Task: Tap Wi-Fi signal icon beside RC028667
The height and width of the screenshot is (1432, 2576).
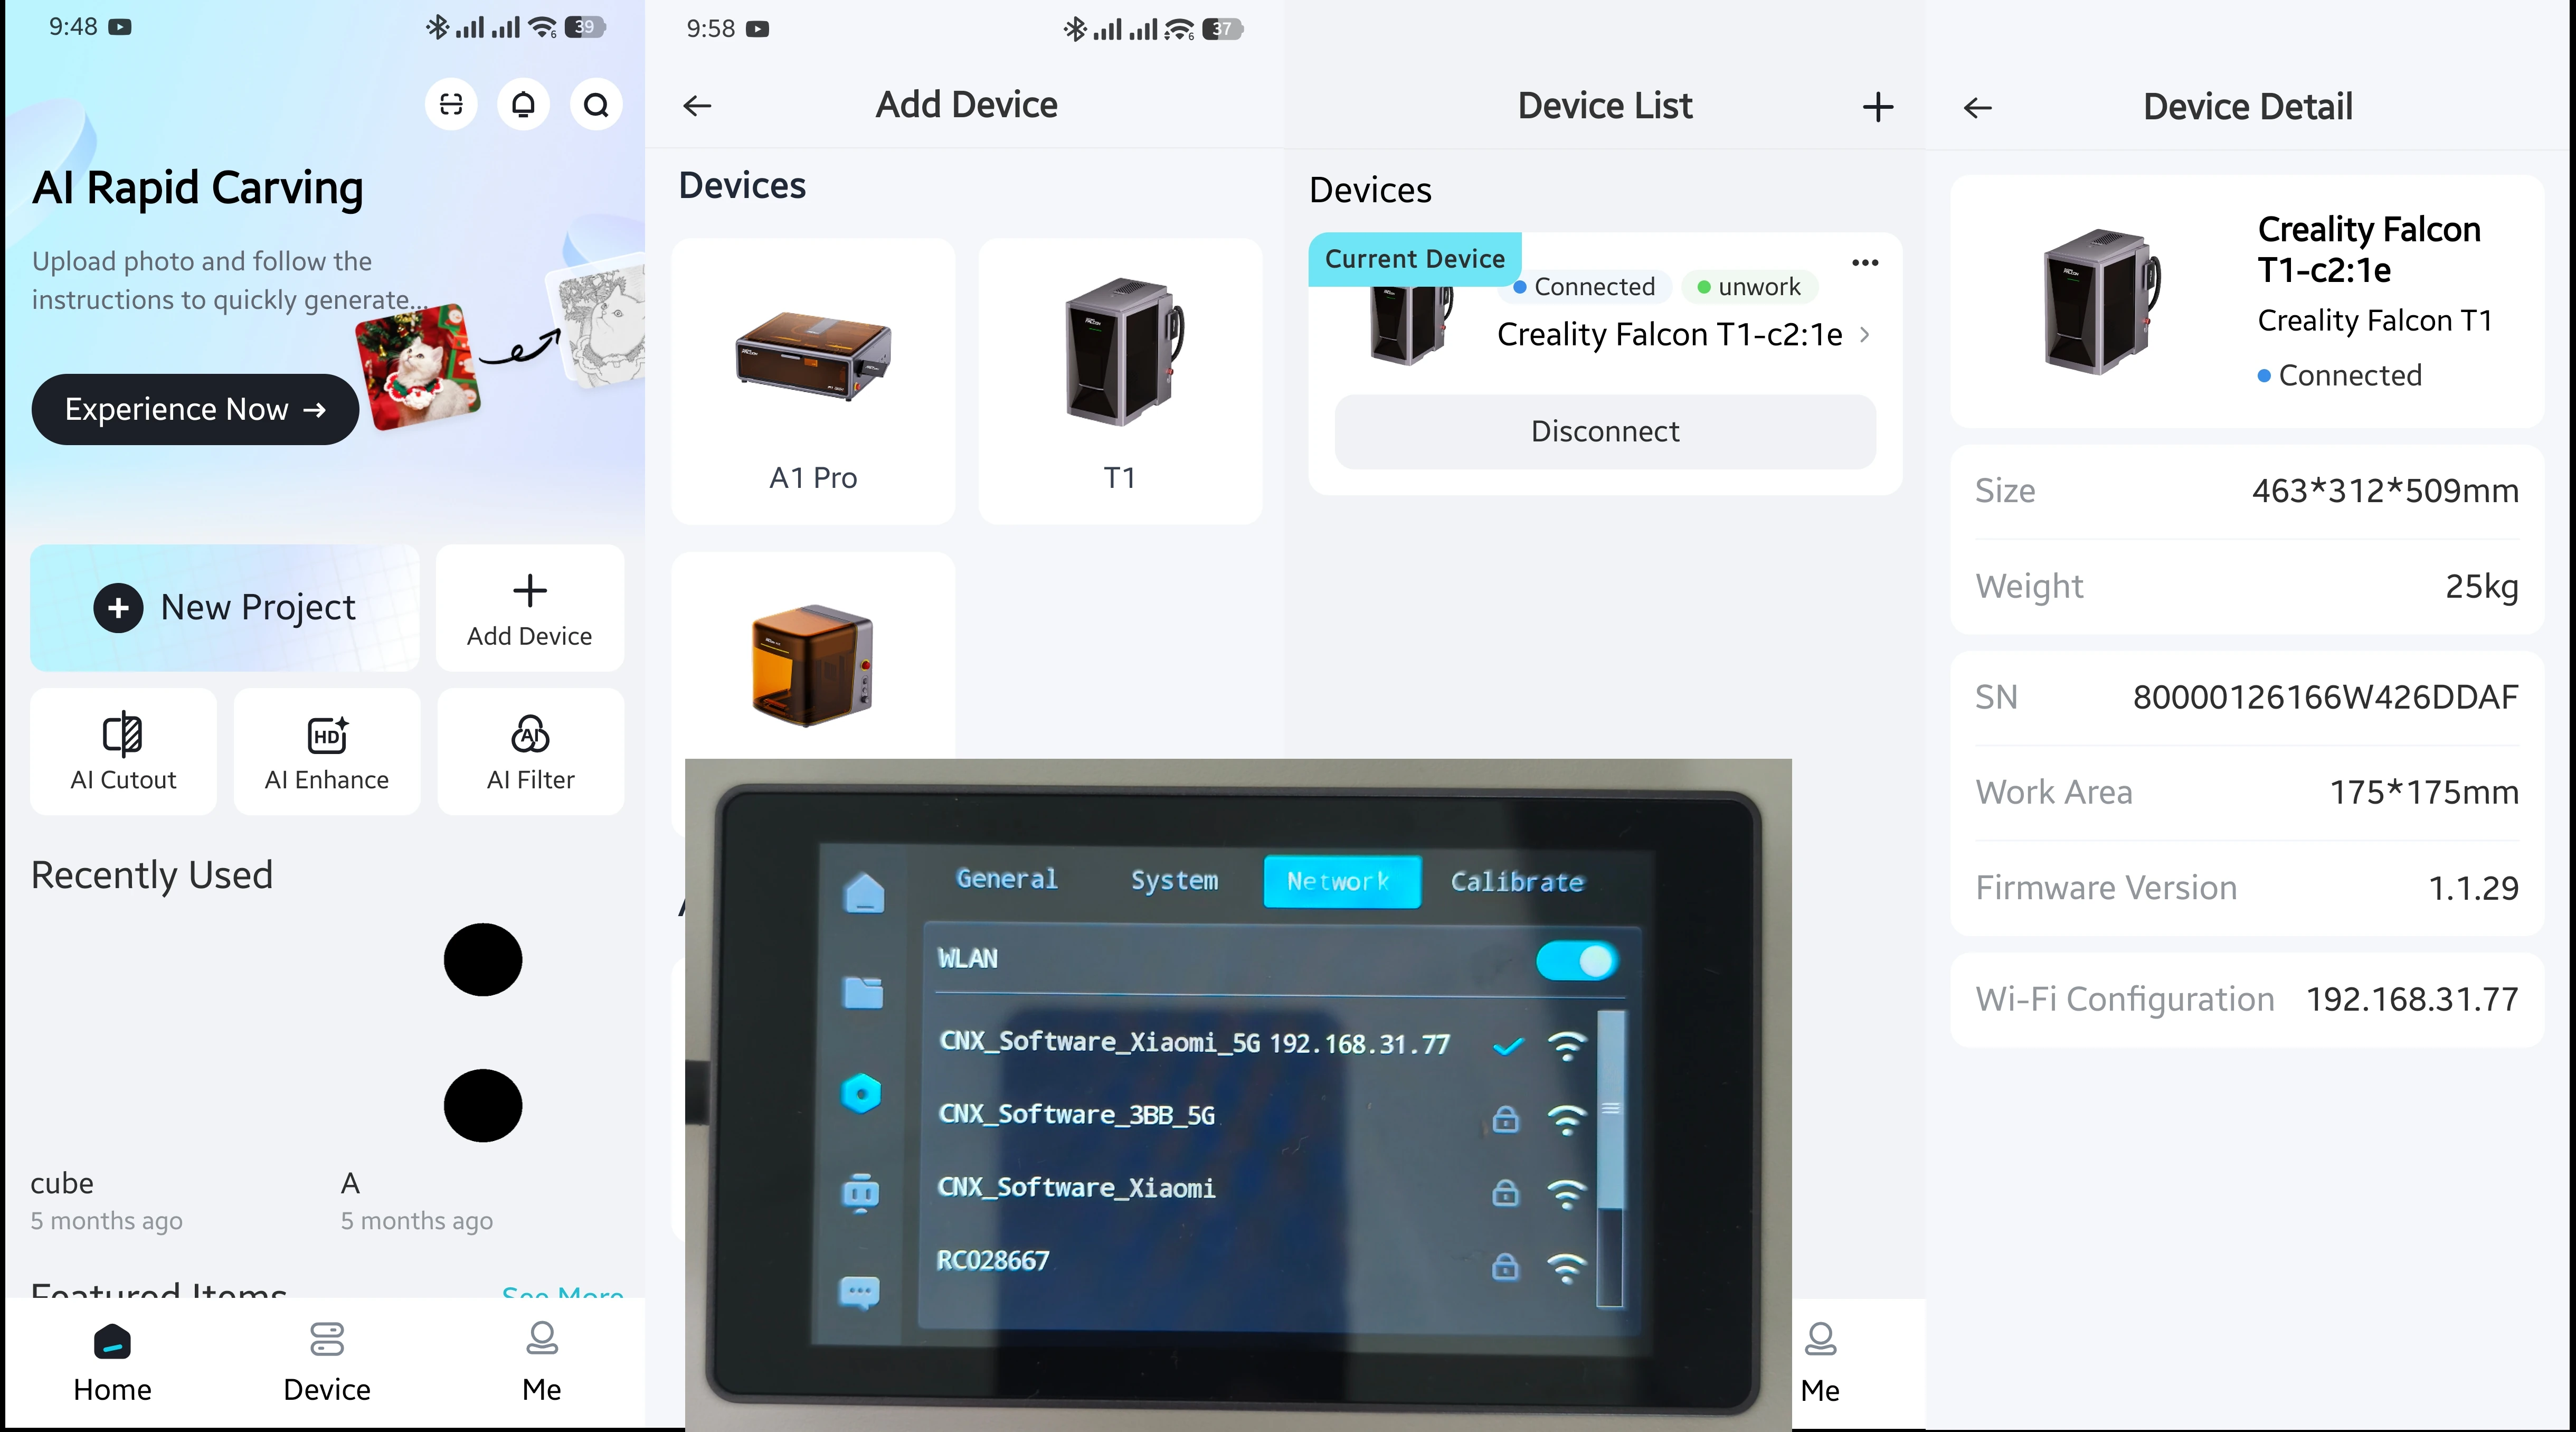Action: [x=1566, y=1268]
